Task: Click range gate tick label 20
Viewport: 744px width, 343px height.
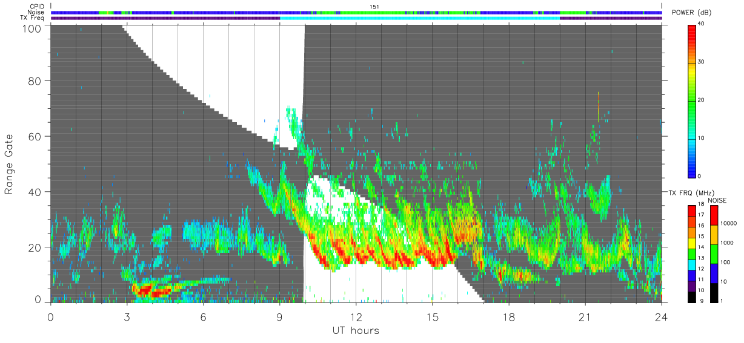Action: 35,247
